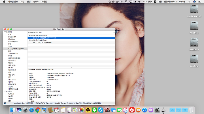
Task: Open battery 100% status in menu bar
Action: pos(147,2)
